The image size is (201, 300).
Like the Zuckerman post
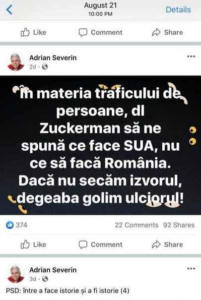click(x=33, y=244)
